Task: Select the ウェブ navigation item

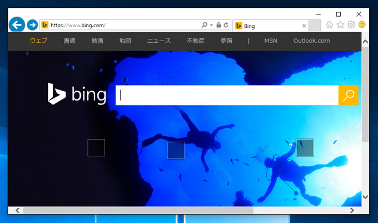Action: click(x=38, y=41)
